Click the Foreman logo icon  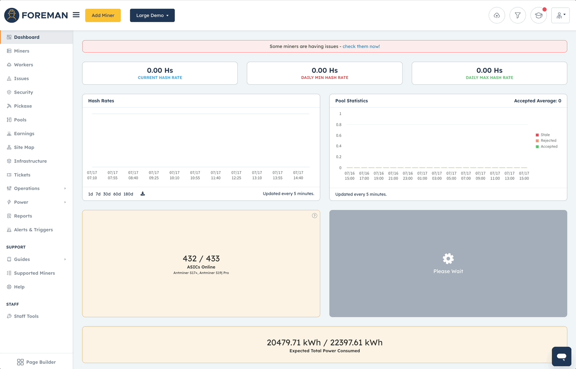point(11,15)
